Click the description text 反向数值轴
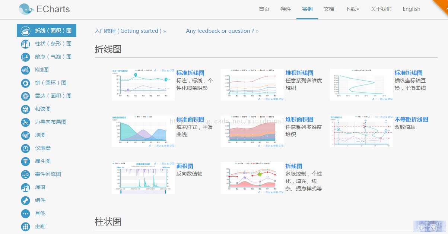The width and height of the screenshot is (448, 234). 190,174
